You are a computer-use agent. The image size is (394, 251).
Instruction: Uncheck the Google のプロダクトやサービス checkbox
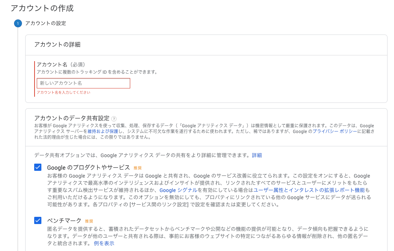pos(38,167)
